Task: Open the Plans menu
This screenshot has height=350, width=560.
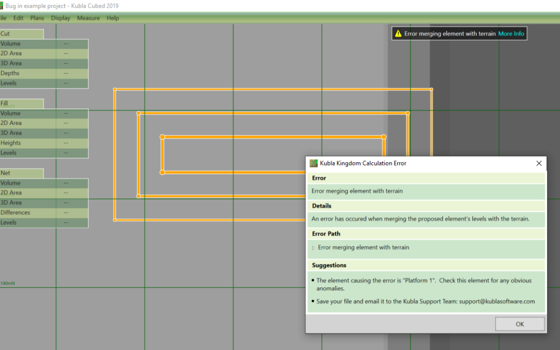Action: (x=37, y=18)
